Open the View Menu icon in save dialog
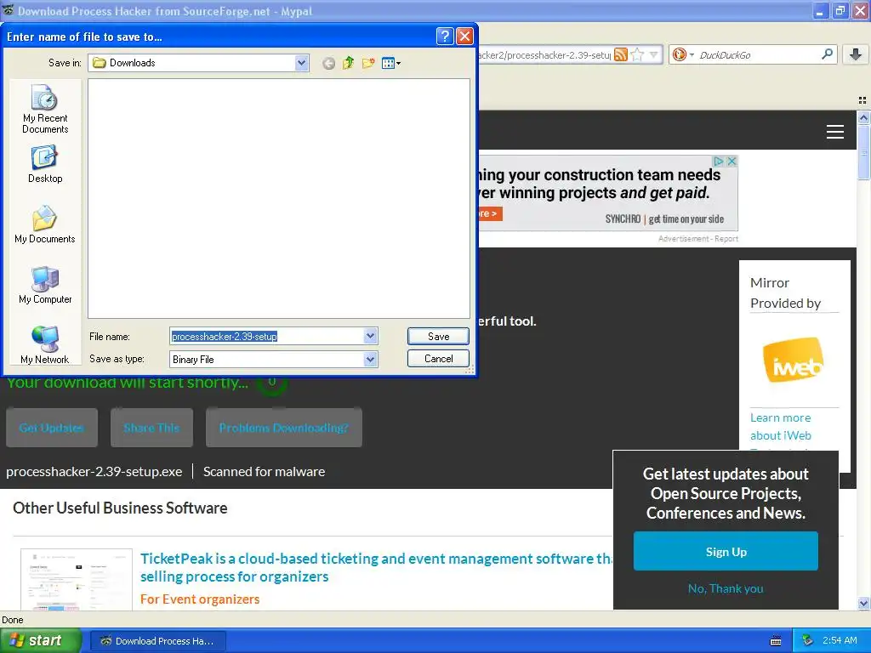This screenshot has width=871, height=653. 391,63
